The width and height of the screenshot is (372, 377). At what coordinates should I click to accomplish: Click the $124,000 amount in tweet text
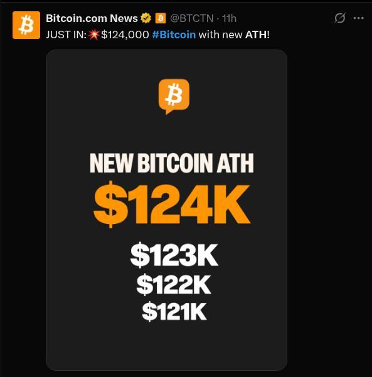coord(125,35)
